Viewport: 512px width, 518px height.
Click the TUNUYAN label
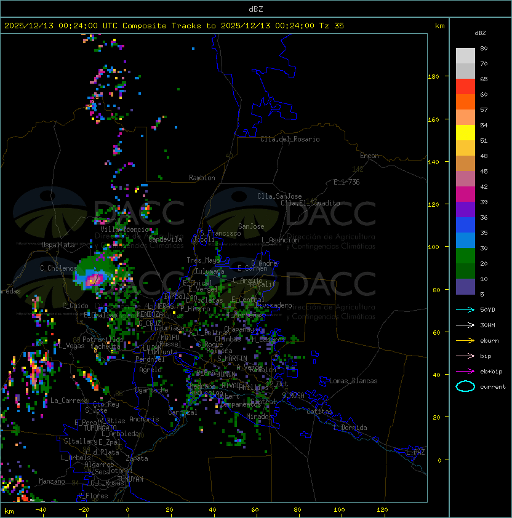coord(130,479)
